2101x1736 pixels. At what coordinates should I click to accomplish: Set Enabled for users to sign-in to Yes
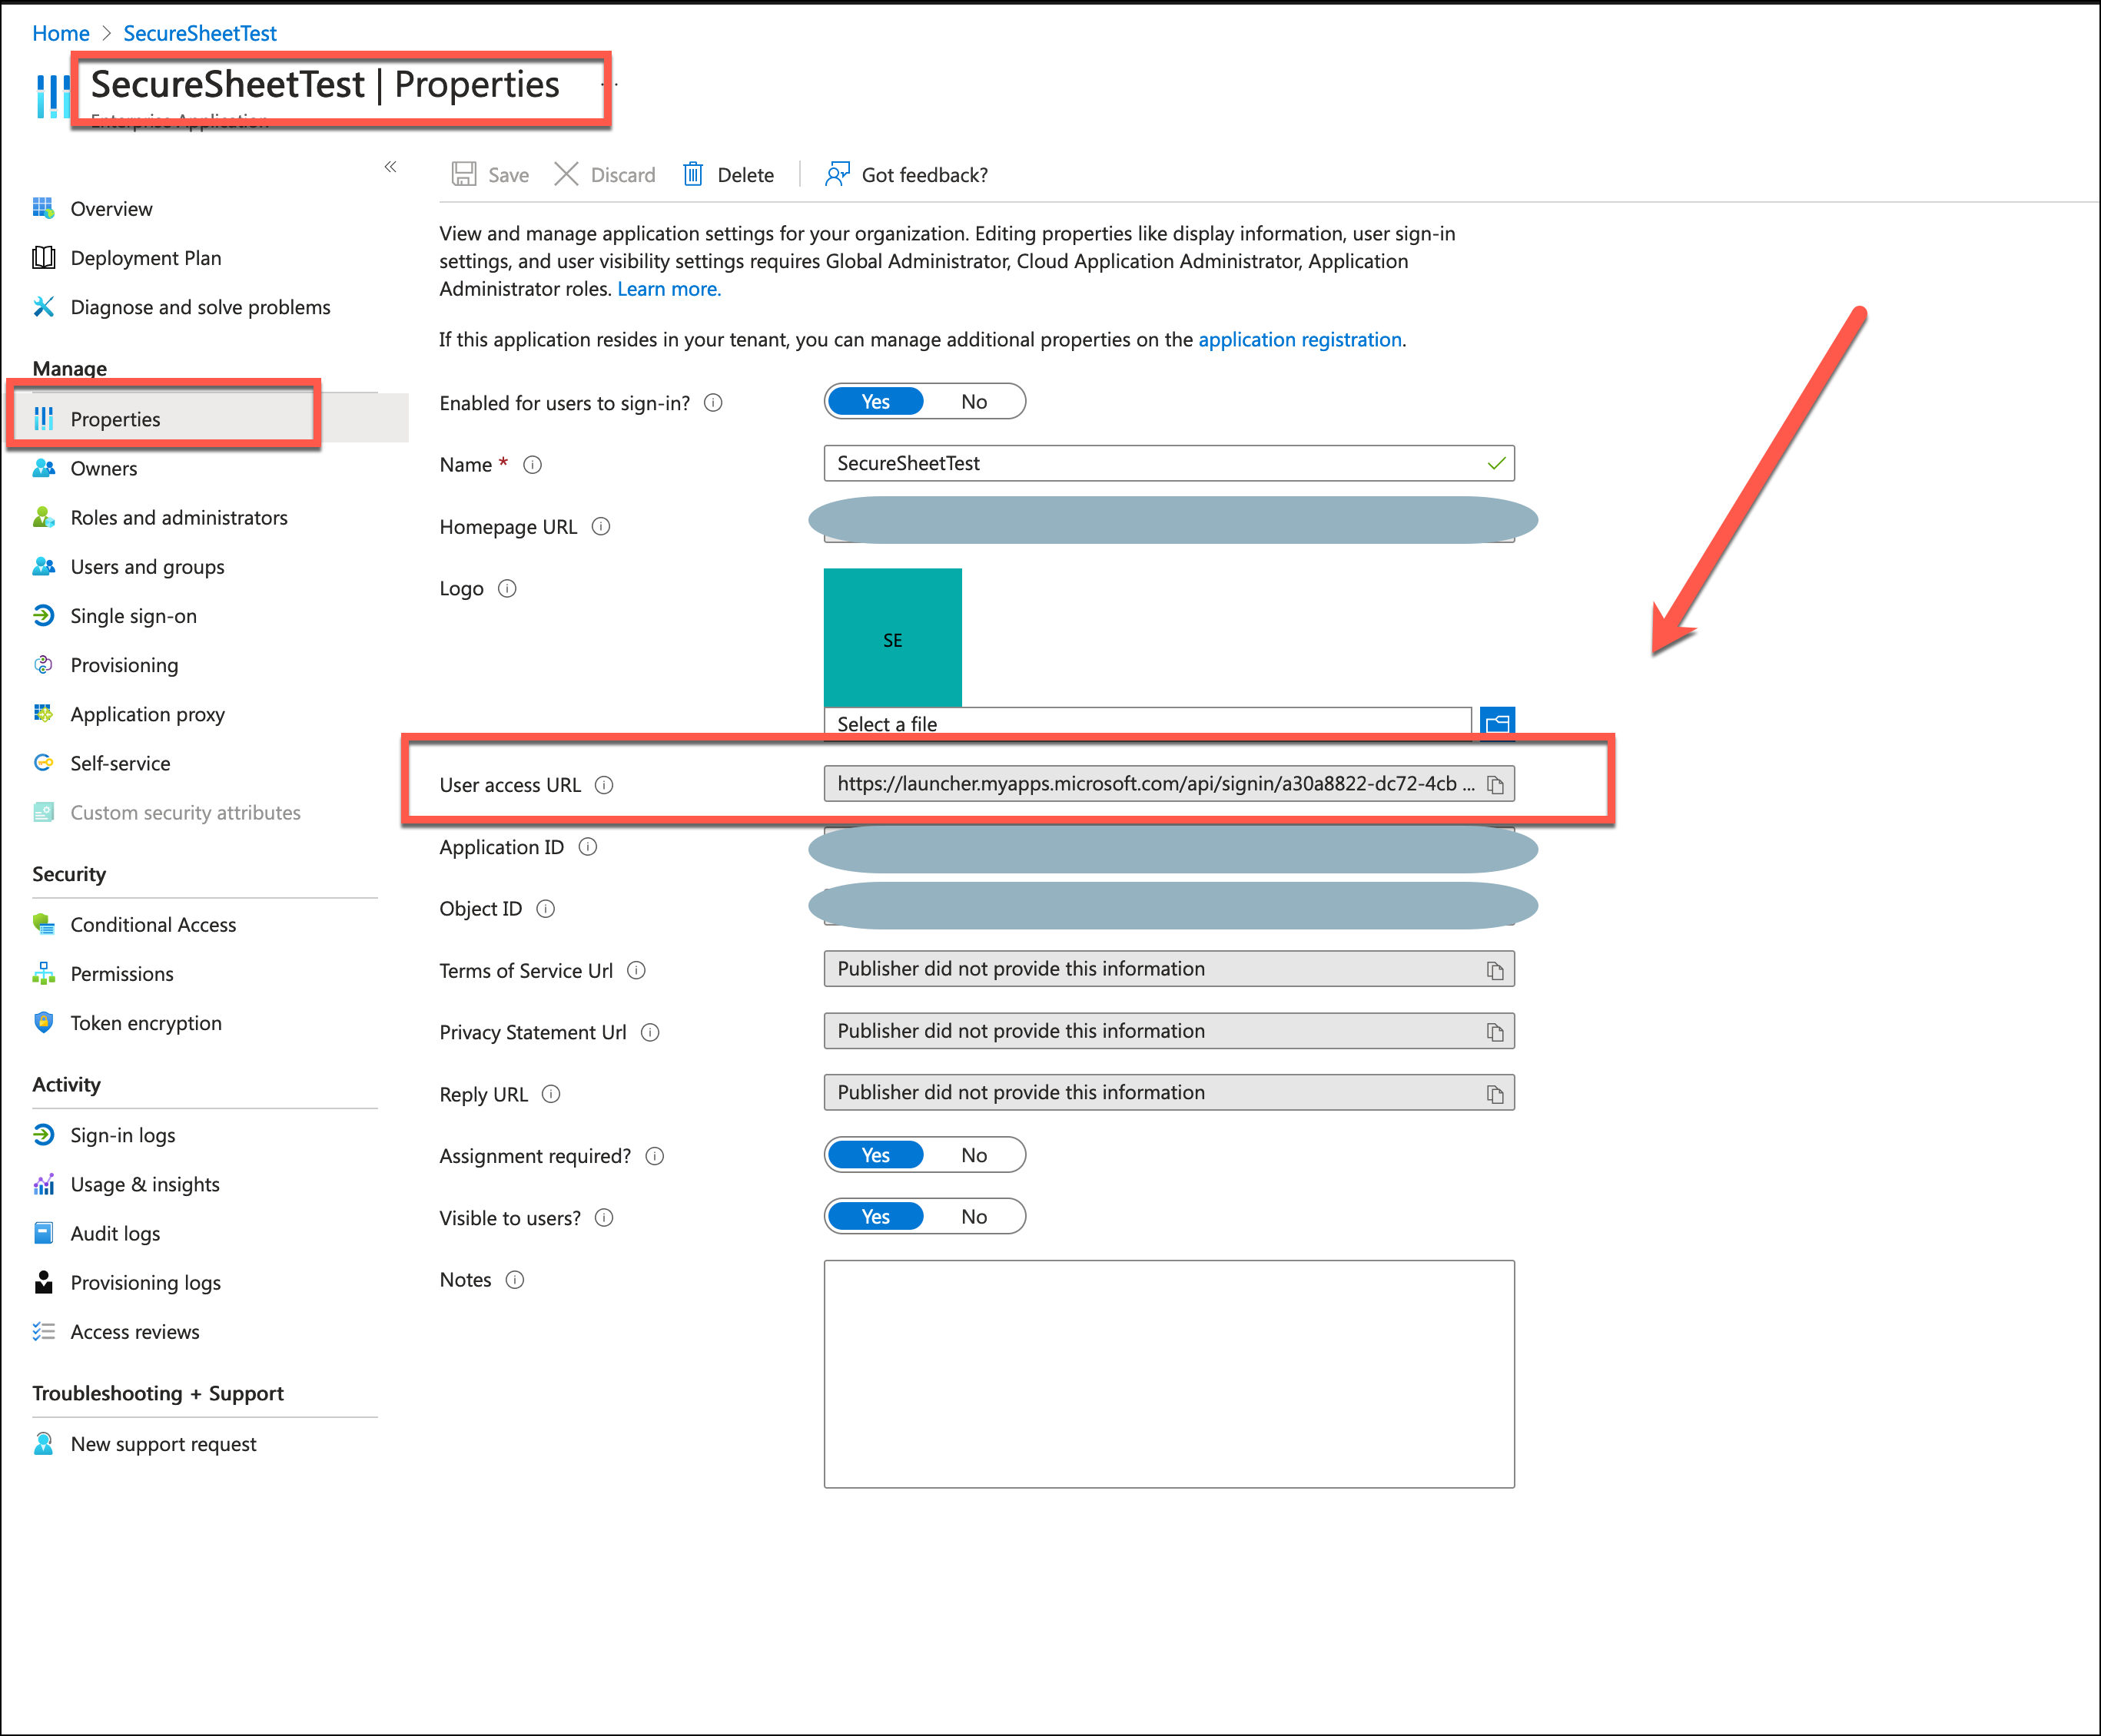pyautogui.click(x=875, y=402)
